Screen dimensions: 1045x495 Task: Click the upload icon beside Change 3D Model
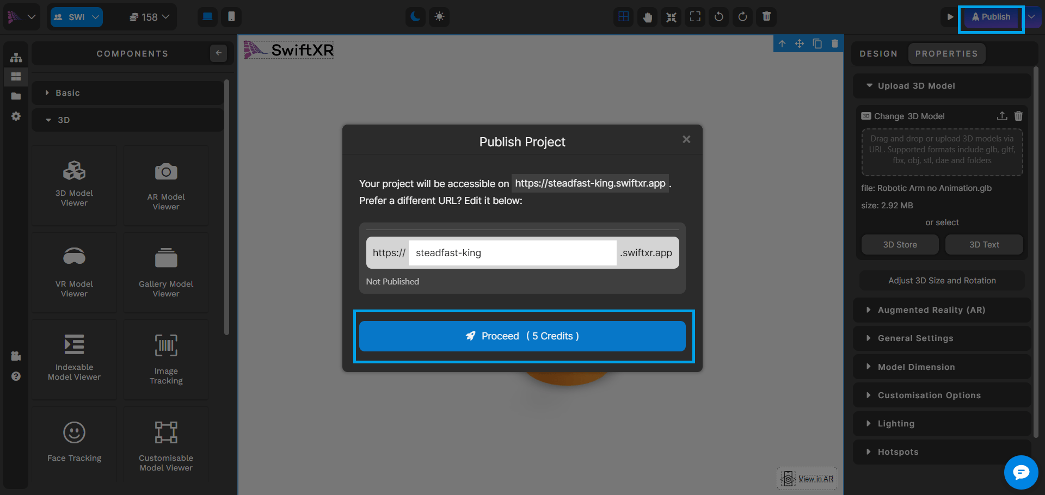click(1001, 116)
